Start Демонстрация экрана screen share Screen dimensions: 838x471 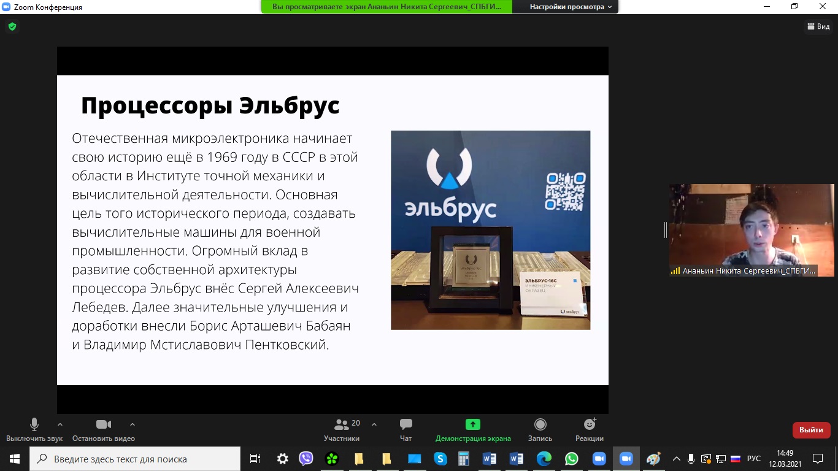(x=473, y=430)
